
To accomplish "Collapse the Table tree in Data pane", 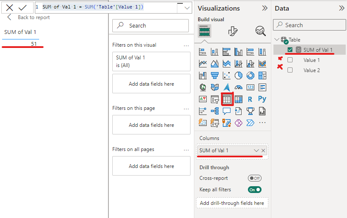I will click(x=277, y=39).
